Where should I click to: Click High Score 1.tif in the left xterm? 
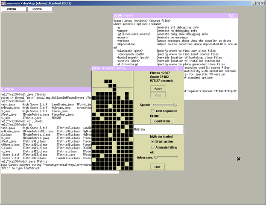click(x=35, y=105)
